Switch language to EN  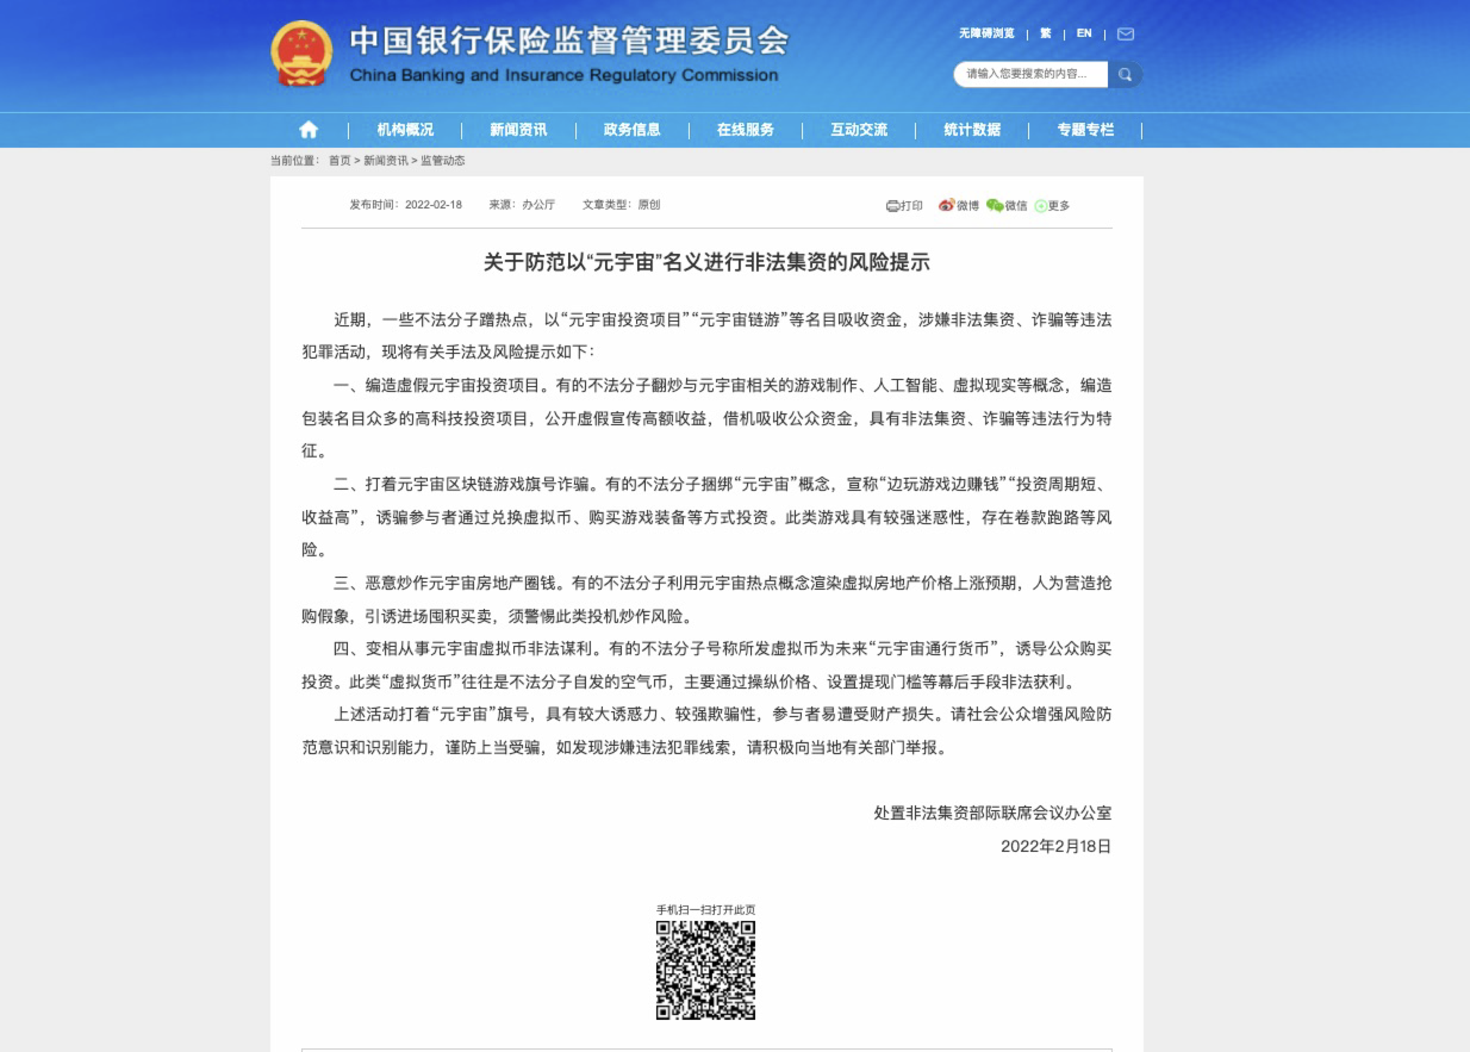point(1083,34)
